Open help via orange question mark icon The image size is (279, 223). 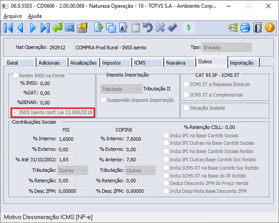(270, 28)
